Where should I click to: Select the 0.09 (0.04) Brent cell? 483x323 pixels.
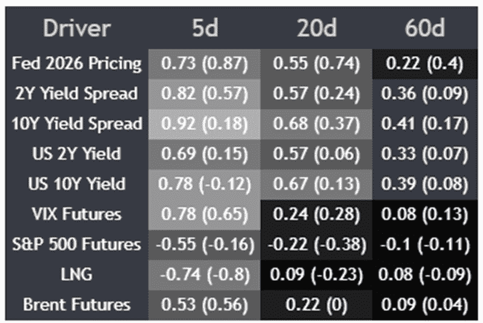pos(424,304)
